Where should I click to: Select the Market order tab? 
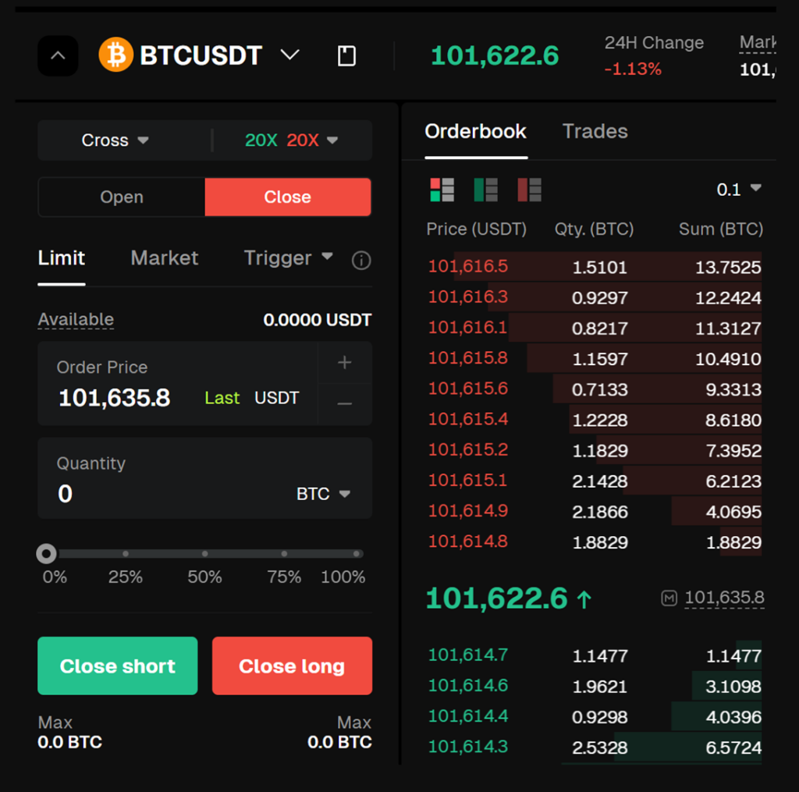pos(164,258)
